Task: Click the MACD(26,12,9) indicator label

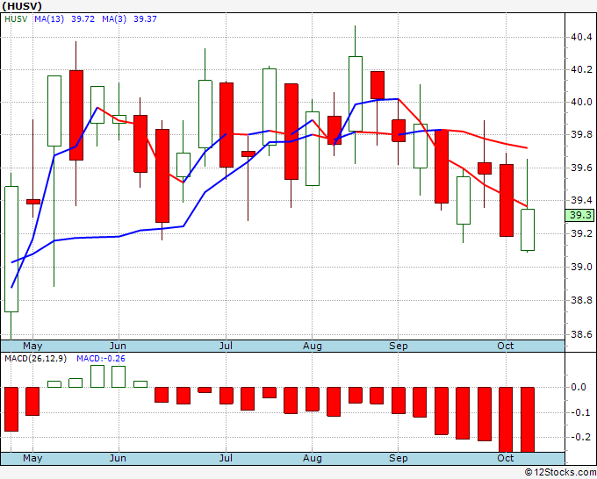Action: coord(35,359)
